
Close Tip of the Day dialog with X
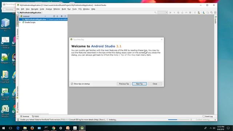pyautogui.click(x=162, y=40)
